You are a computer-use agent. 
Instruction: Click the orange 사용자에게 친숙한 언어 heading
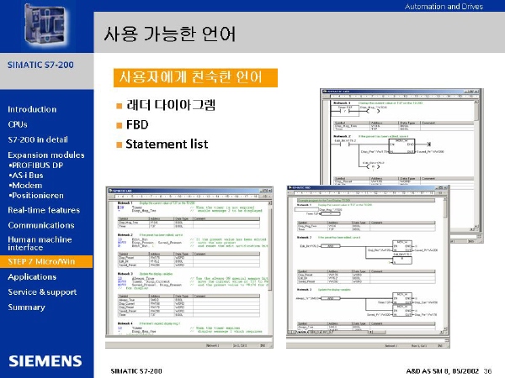point(195,77)
